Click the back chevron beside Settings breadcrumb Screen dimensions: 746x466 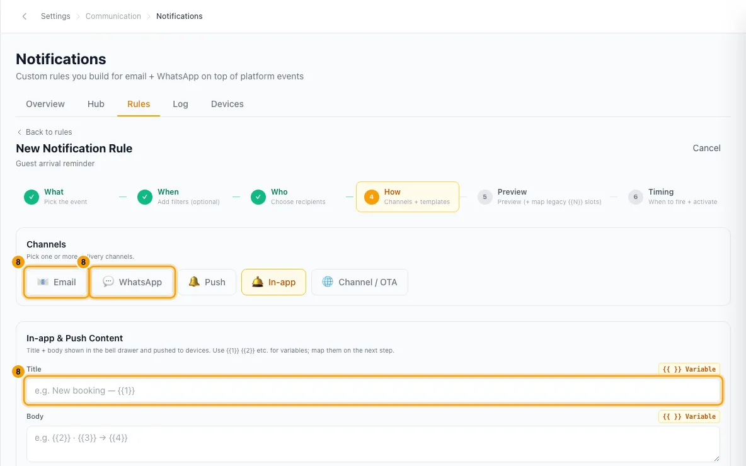tap(25, 16)
